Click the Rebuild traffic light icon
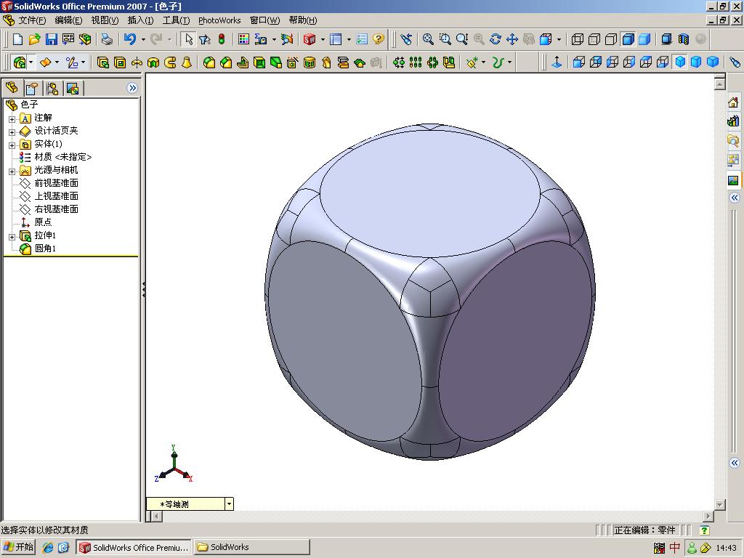The width and height of the screenshot is (744, 558). tap(222, 39)
